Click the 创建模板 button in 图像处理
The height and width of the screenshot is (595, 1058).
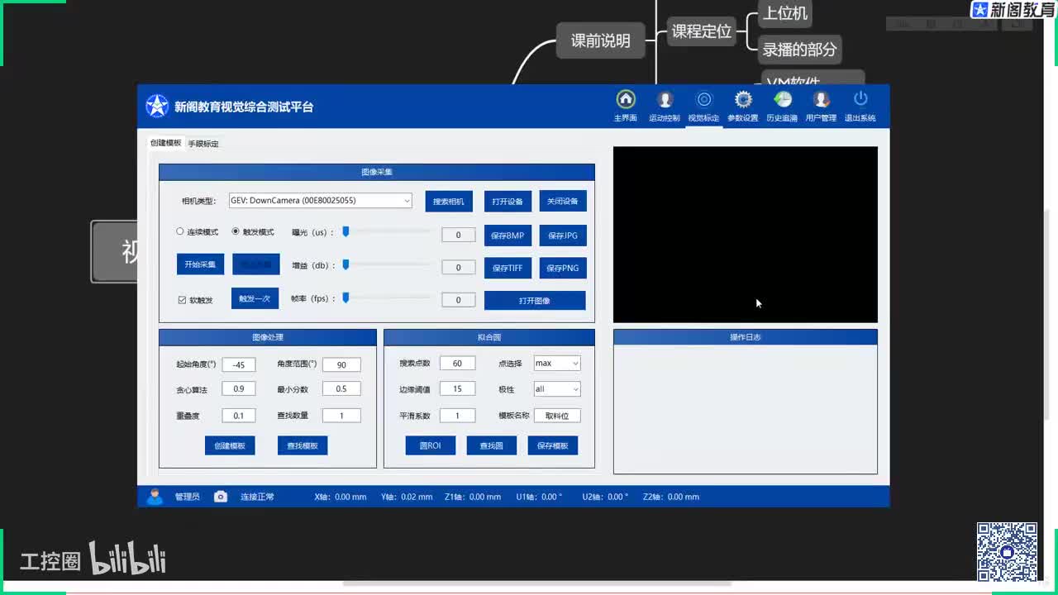pyautogui.click(x=230, y=445)
